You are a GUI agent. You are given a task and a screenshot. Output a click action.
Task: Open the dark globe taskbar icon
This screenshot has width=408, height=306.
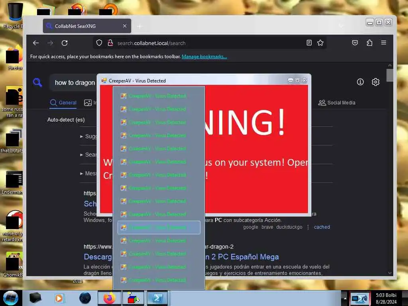point(85,298)
